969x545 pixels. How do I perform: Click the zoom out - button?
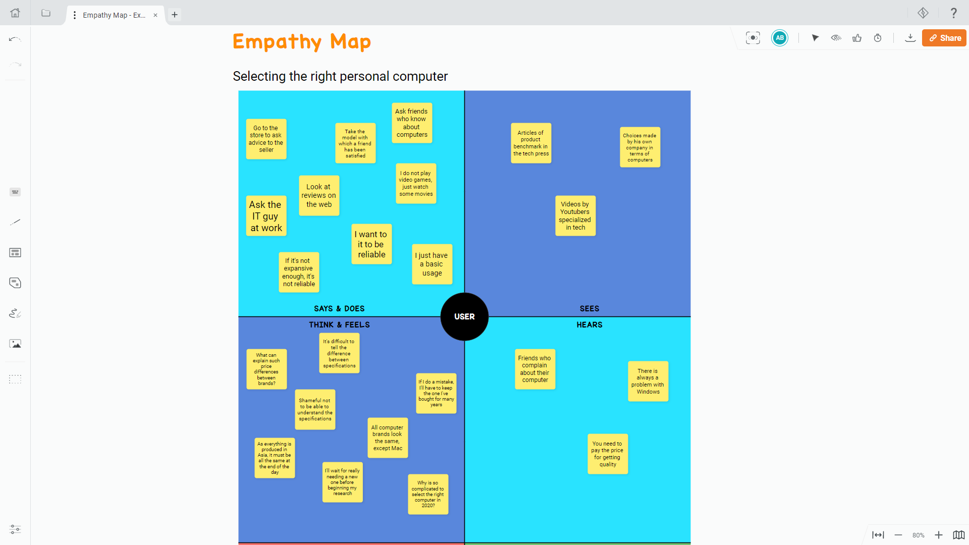point(898,535)
